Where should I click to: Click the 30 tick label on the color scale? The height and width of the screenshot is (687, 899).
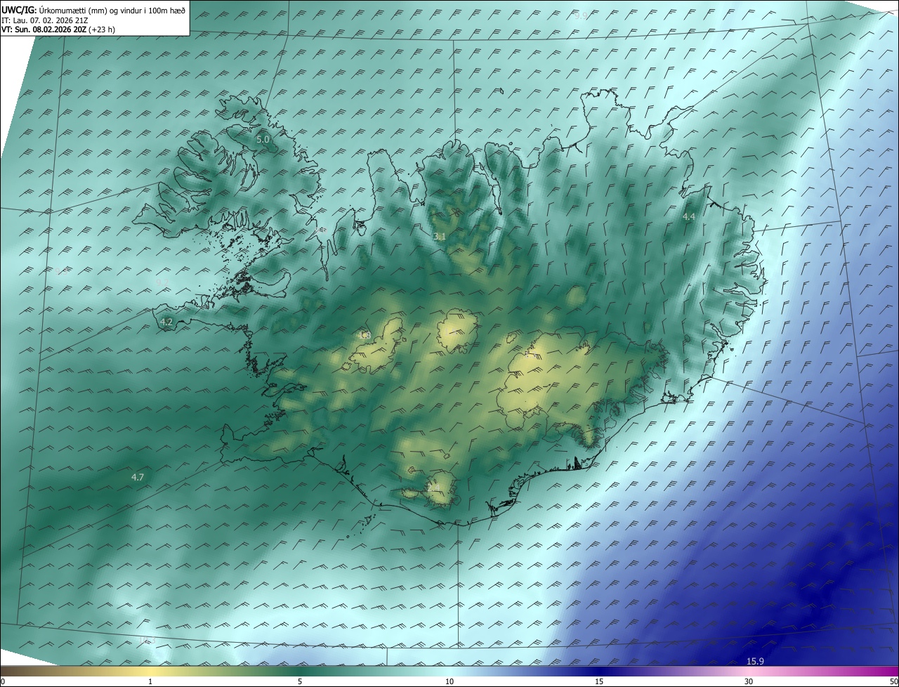pyautogui.click(x=749, y=681)
